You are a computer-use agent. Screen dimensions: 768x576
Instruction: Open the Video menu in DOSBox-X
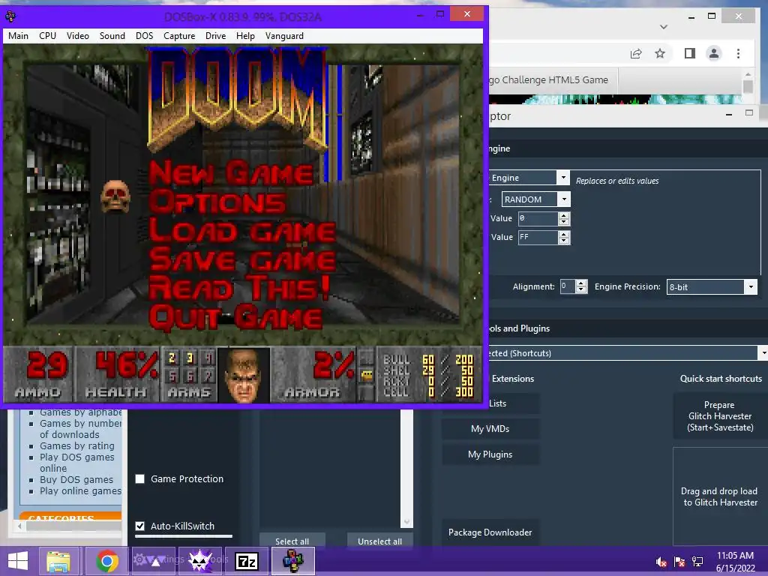78,36
